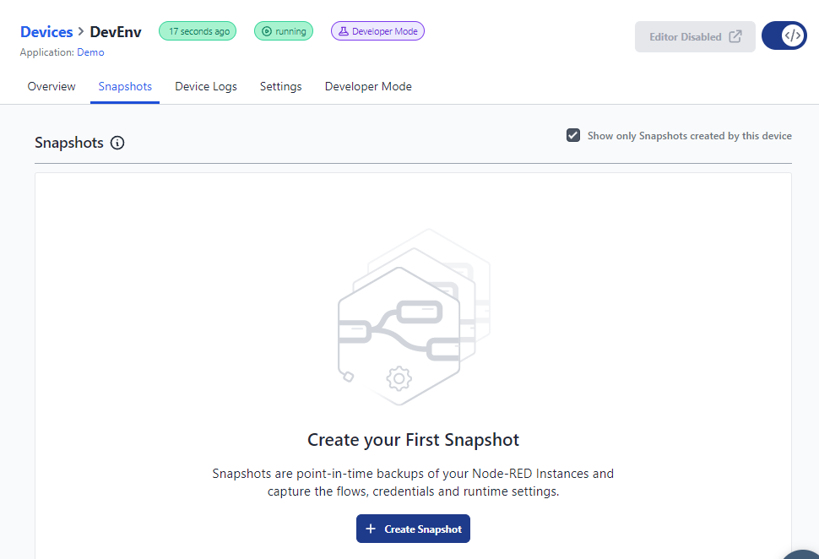Open the Demo application link
This screenshot has height=559, width=819.
coord(90,52)
